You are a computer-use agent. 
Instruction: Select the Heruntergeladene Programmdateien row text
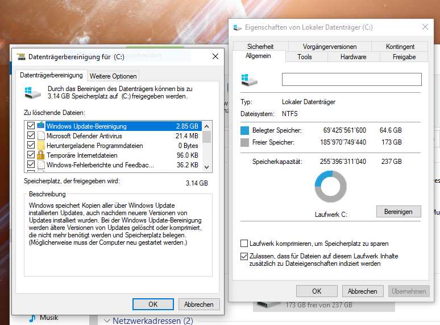pos(94,146)
